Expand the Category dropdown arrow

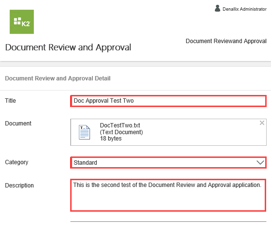260,162
